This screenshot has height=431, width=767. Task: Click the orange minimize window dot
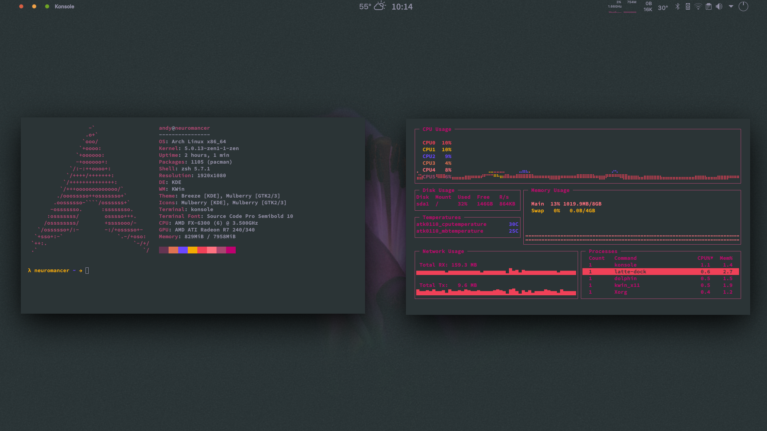[x=34, y=6]
